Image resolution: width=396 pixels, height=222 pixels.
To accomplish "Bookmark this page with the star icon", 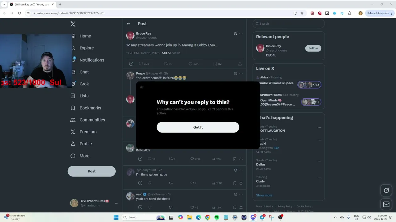I will tap(302, 13).
